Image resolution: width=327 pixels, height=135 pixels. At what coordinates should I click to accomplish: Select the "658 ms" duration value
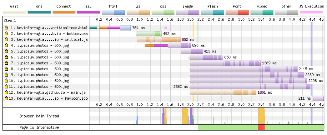[x=230, y=57]
